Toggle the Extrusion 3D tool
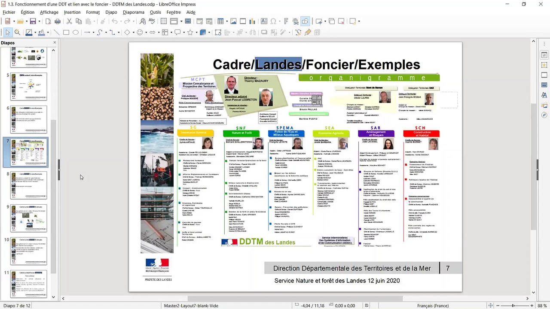This screenshot has width=550, height=309. coord(317,32)
